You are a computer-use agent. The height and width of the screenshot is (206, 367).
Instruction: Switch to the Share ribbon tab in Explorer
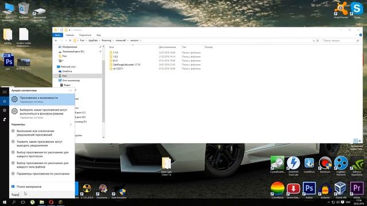pyautogui.click(x=85, y=35)
